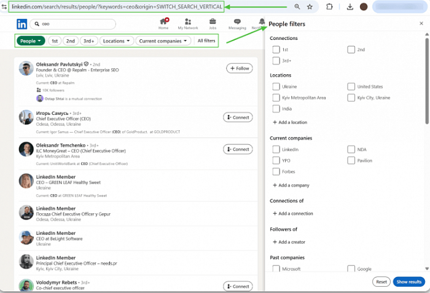The image size is (430, 293).
Task: Check the Google past company checkbox
Action: [351, 268]
